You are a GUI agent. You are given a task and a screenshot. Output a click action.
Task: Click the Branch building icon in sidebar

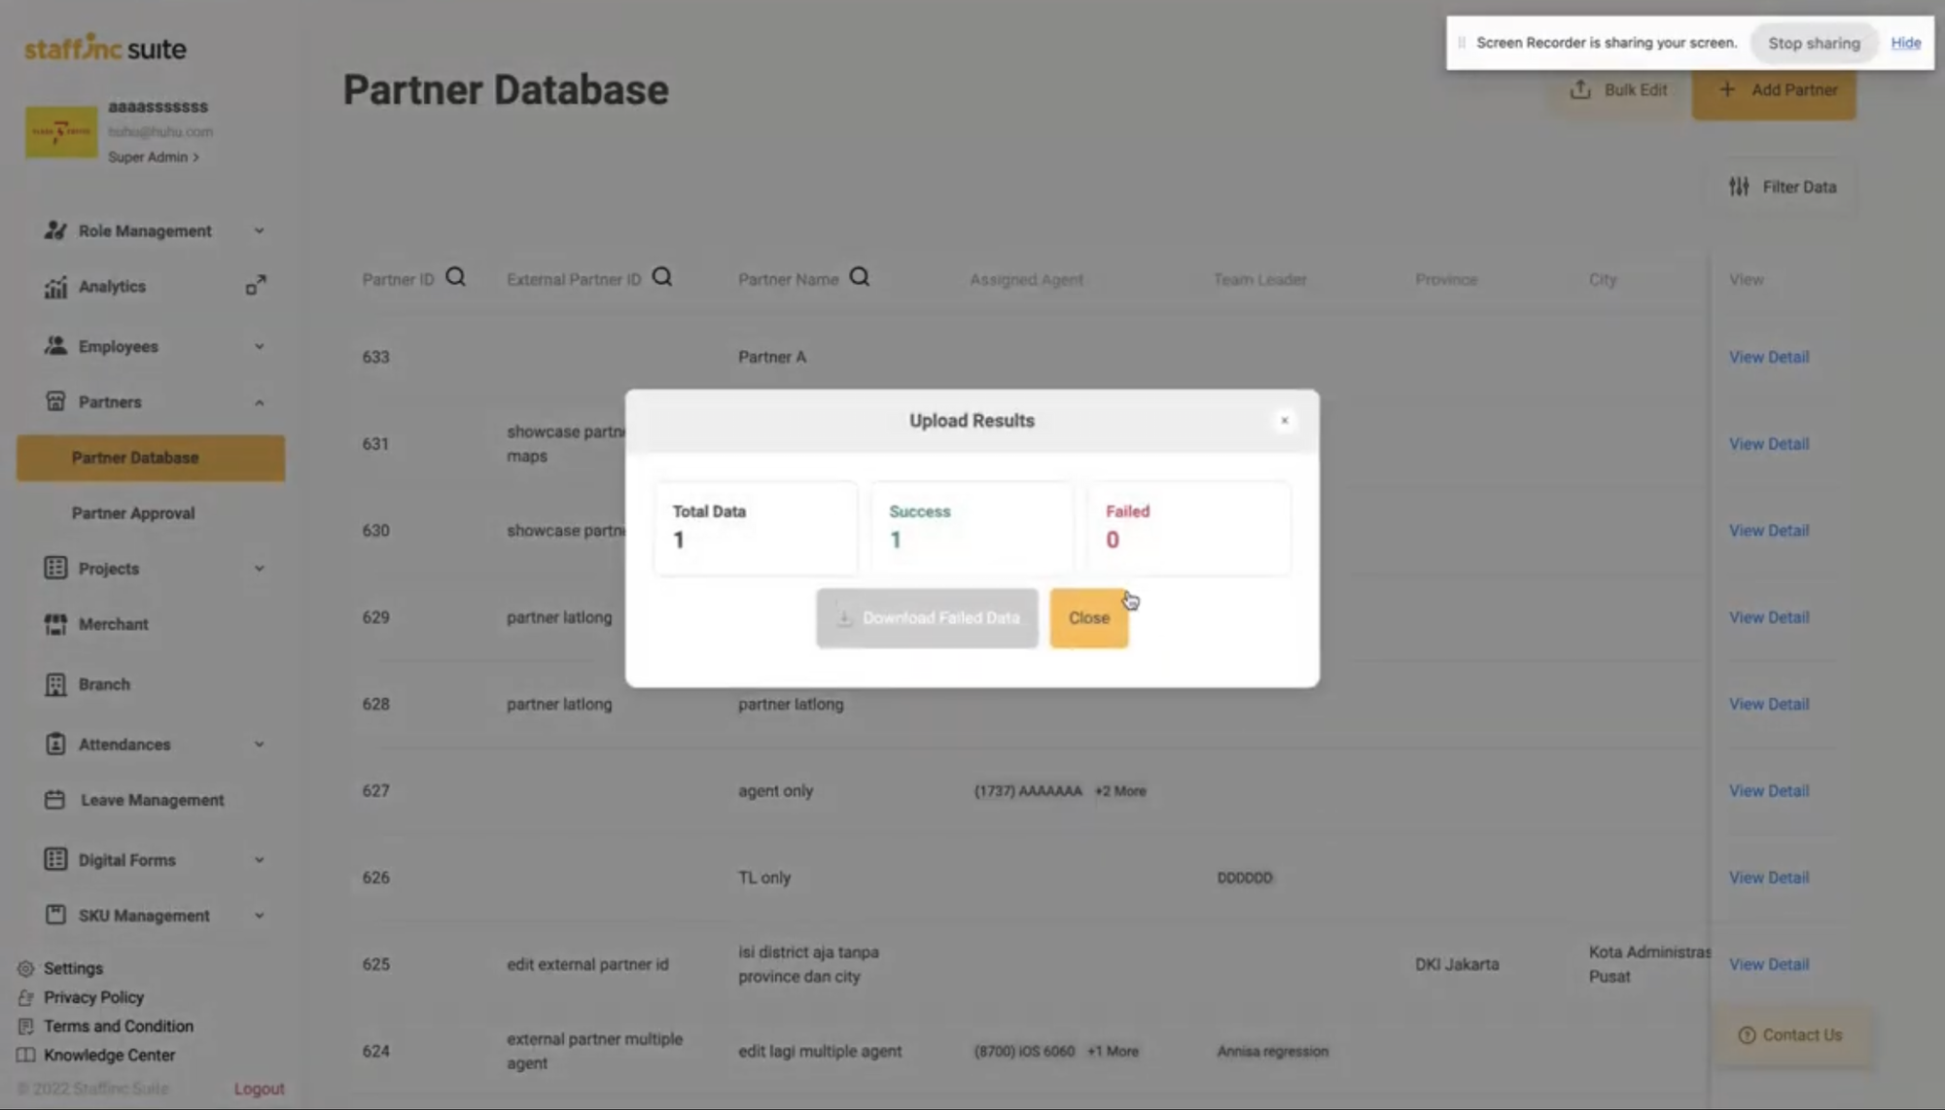coord(55,684)
